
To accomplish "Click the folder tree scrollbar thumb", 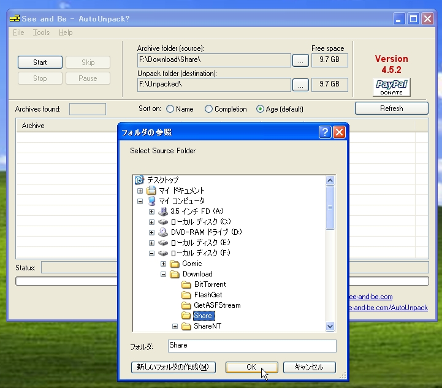I will [x=330, y=208].
